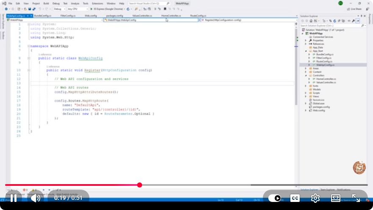Switch to RouteConfig.cs tab
This screenshot has height=210, width=373.
click(198, 16)
